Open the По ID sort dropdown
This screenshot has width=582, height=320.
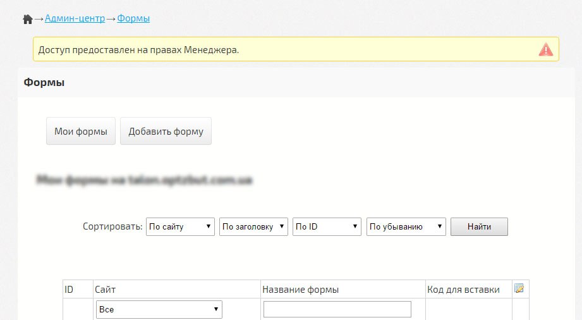[327, 226]
